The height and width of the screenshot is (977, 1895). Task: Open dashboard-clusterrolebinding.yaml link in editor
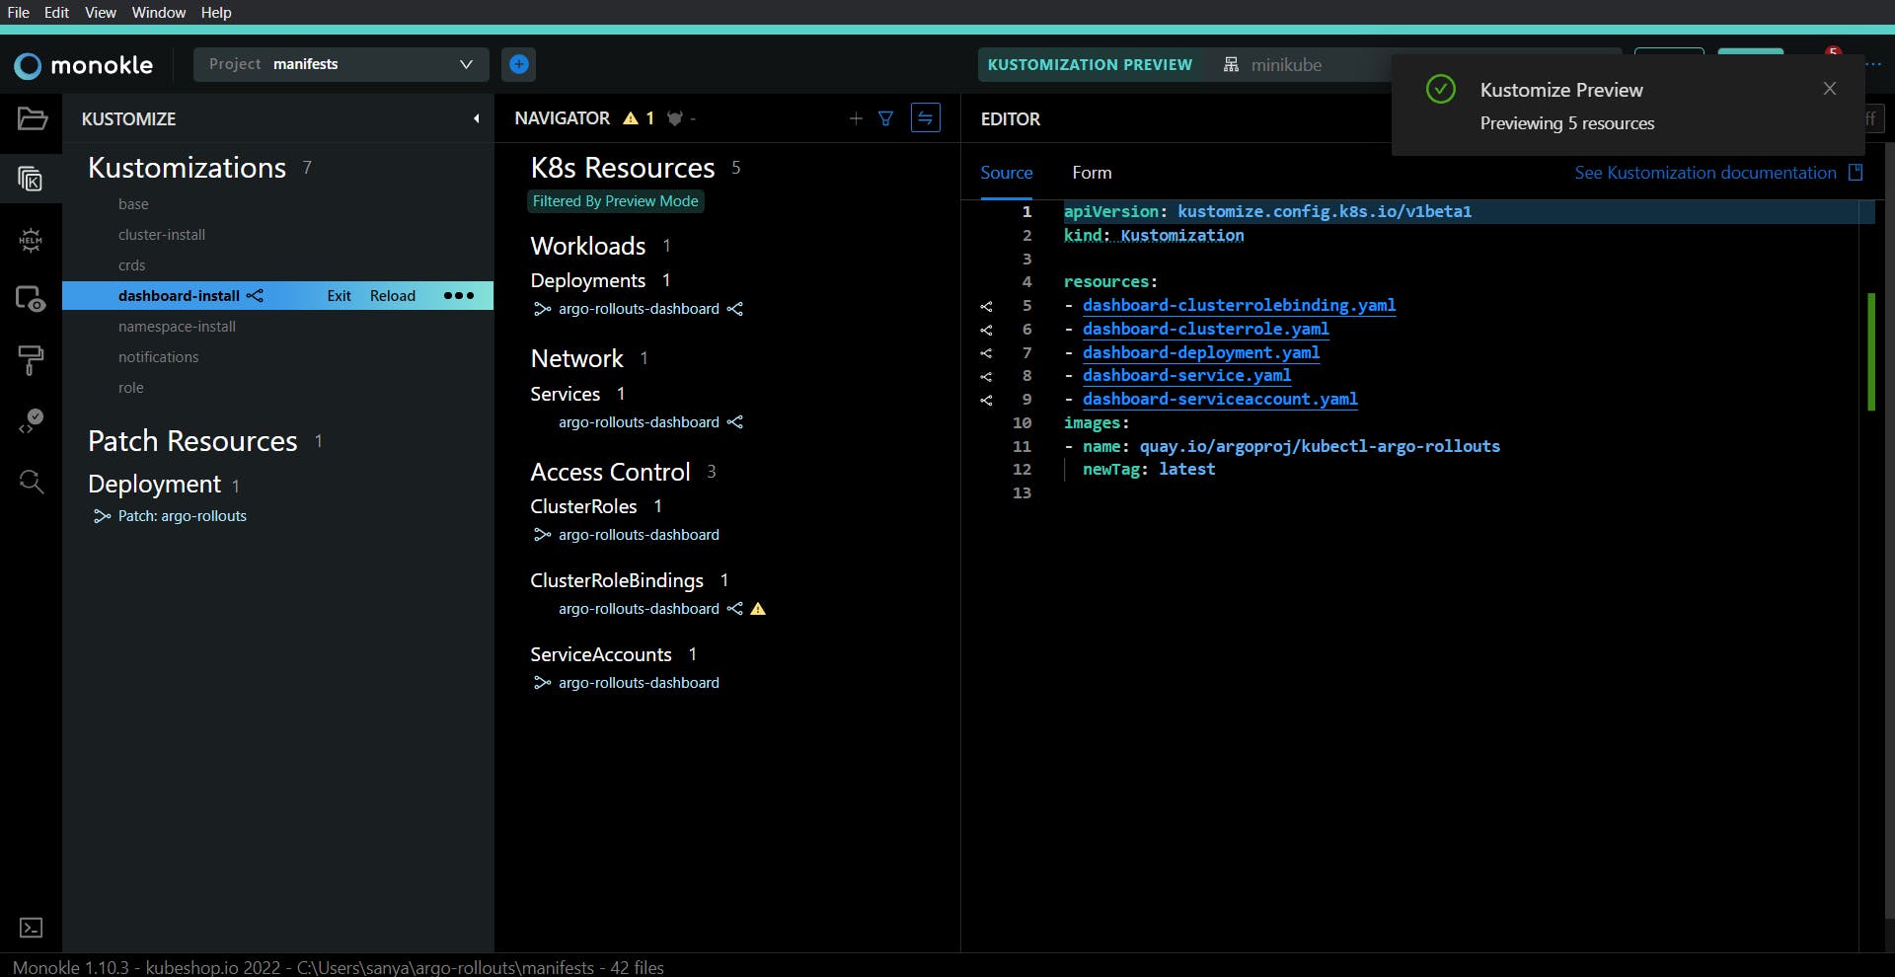[x=1239, y=305]
